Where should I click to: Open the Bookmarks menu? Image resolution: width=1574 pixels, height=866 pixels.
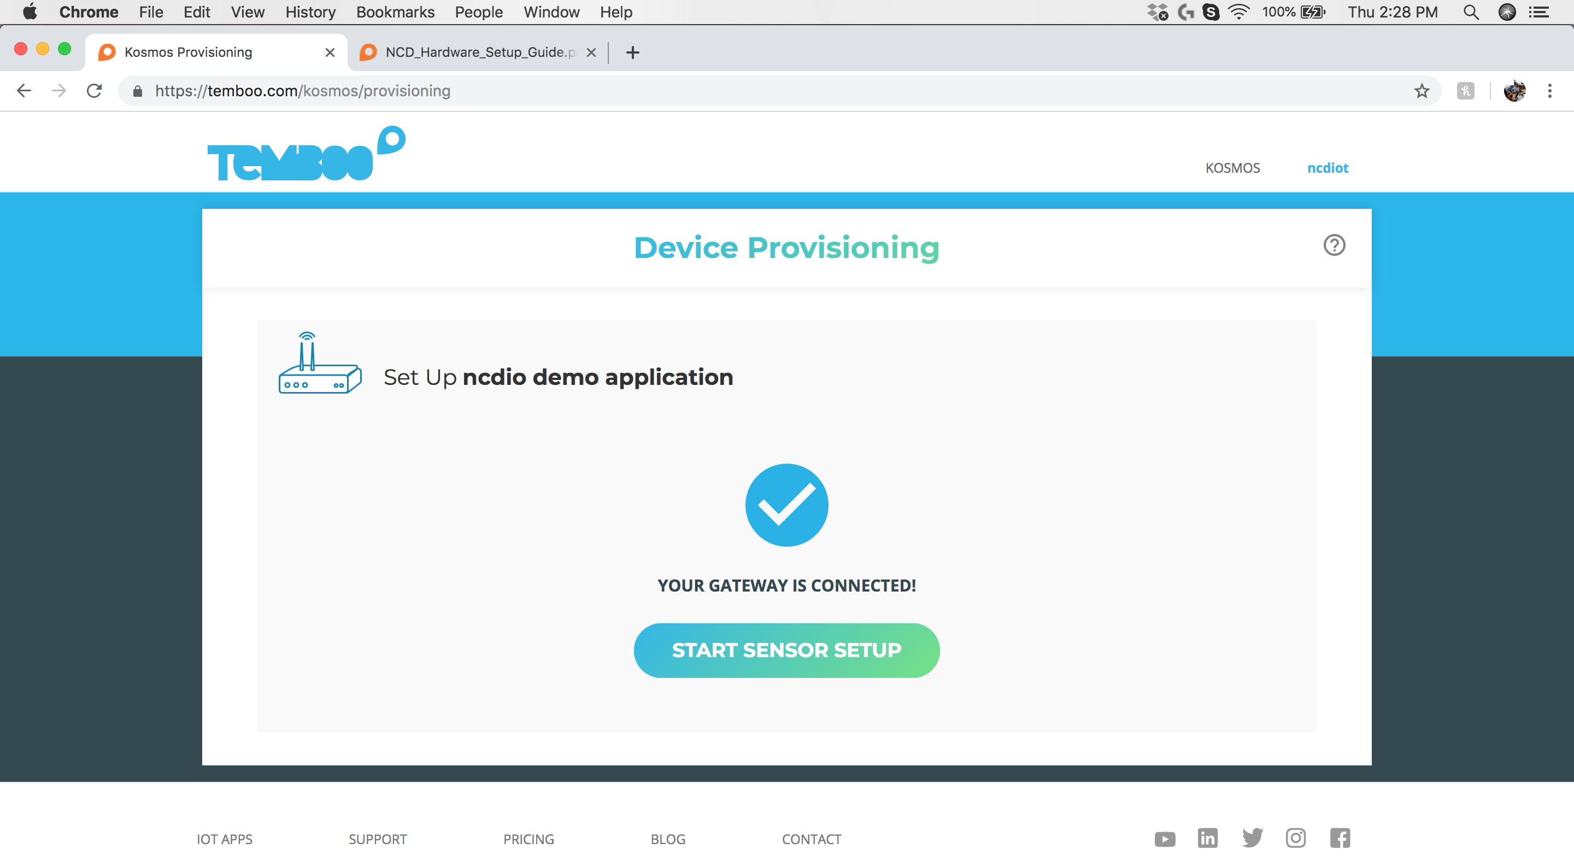point(395,11)
